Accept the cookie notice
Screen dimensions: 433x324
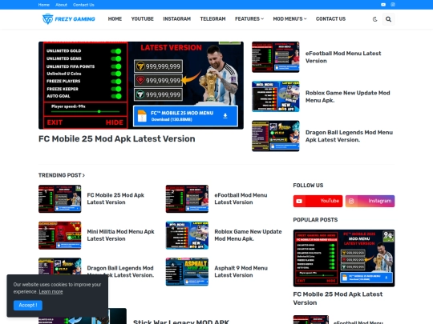pyautogui.click(x=28, y=306)
